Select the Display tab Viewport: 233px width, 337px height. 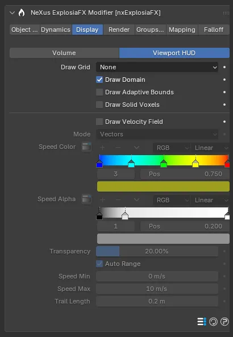pos(88,30)
